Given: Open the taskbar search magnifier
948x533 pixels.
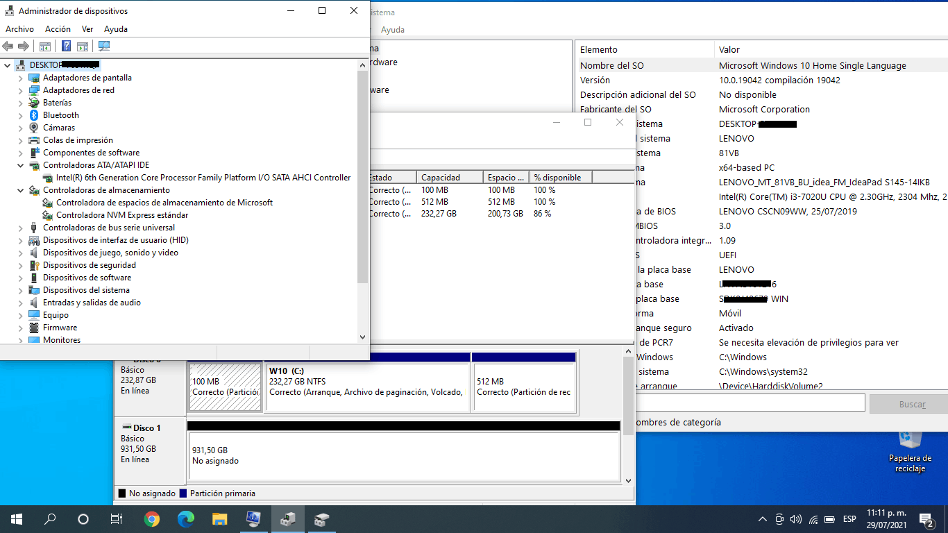Looking at the screenshot, I should [50, 518].
